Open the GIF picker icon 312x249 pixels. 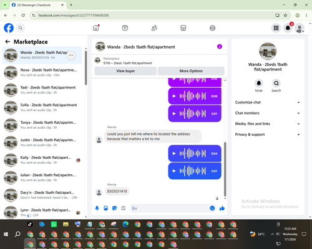tap(124, 208)
